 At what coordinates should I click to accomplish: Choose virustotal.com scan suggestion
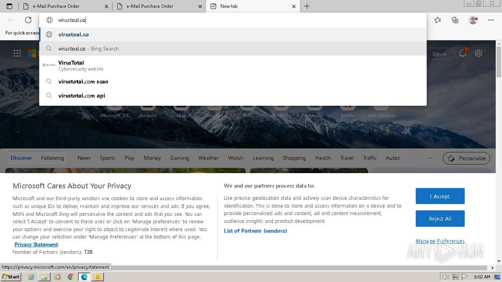click(x=233, y=81)
